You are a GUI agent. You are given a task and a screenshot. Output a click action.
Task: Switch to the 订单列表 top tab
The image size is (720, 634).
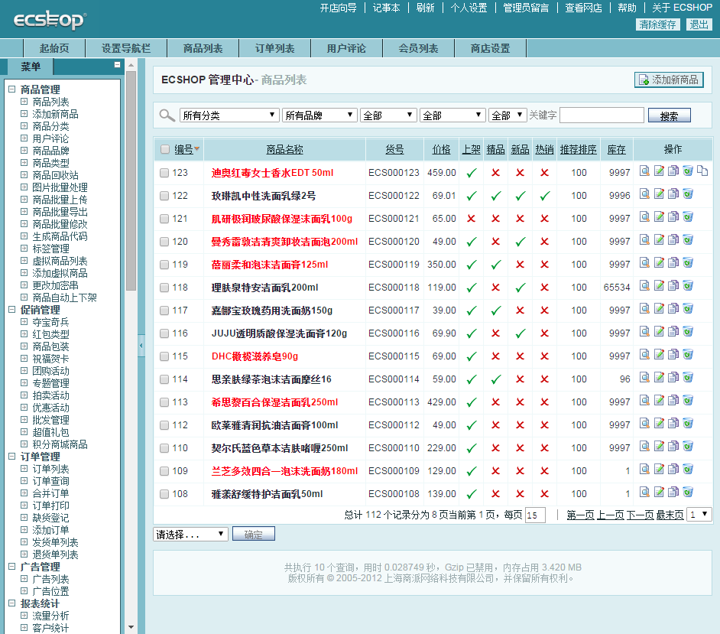(274, 48)
